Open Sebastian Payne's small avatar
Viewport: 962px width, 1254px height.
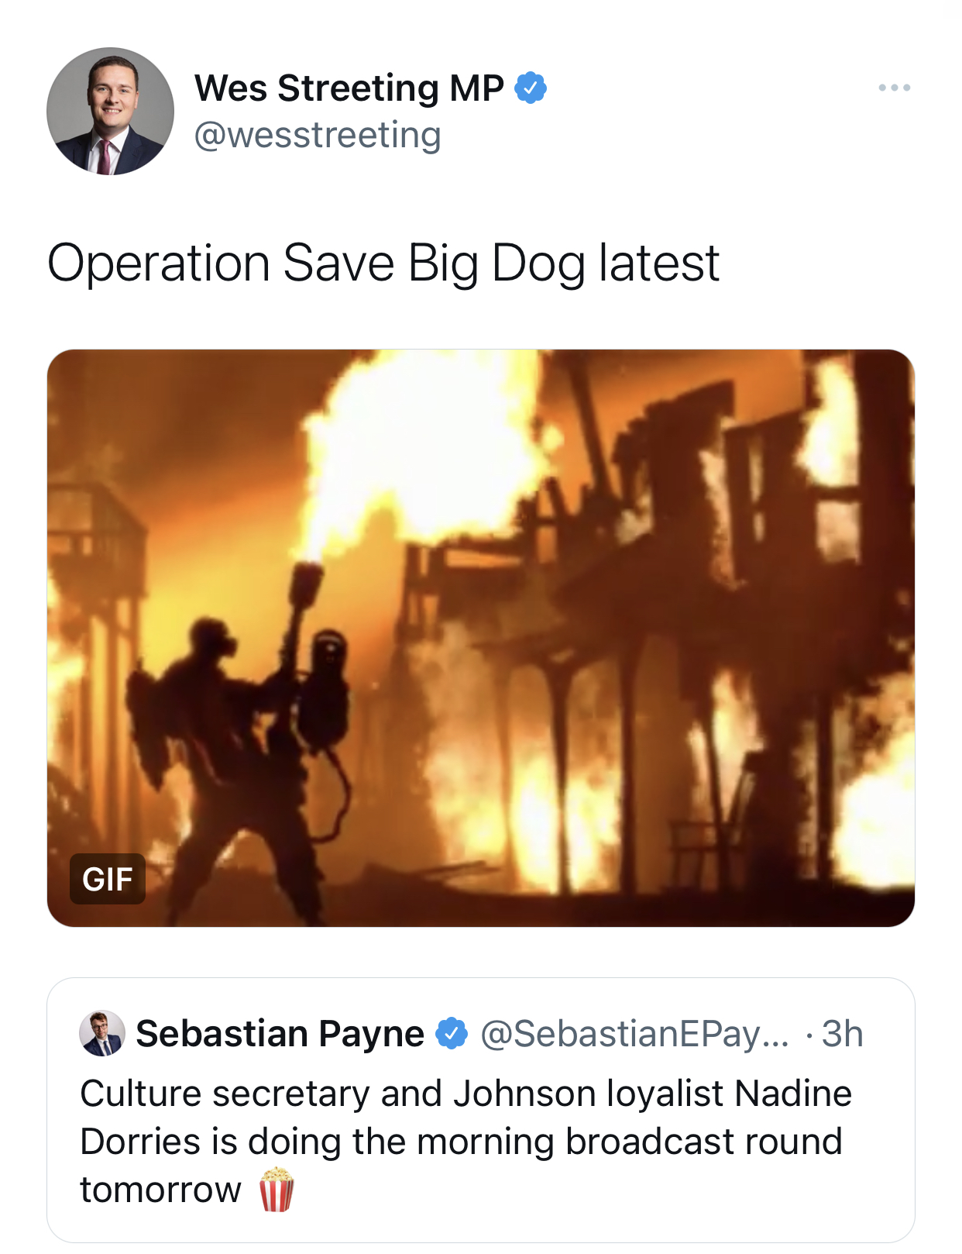click(x=102, y=1033)
